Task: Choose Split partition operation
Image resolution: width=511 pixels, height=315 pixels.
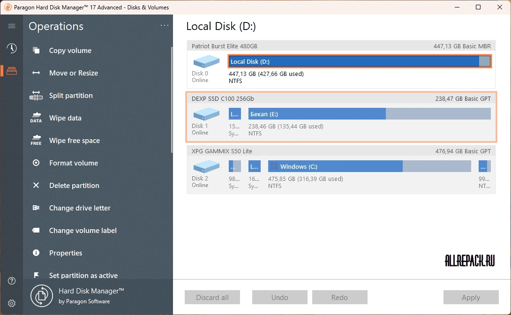Action: (x=71, y=96)
